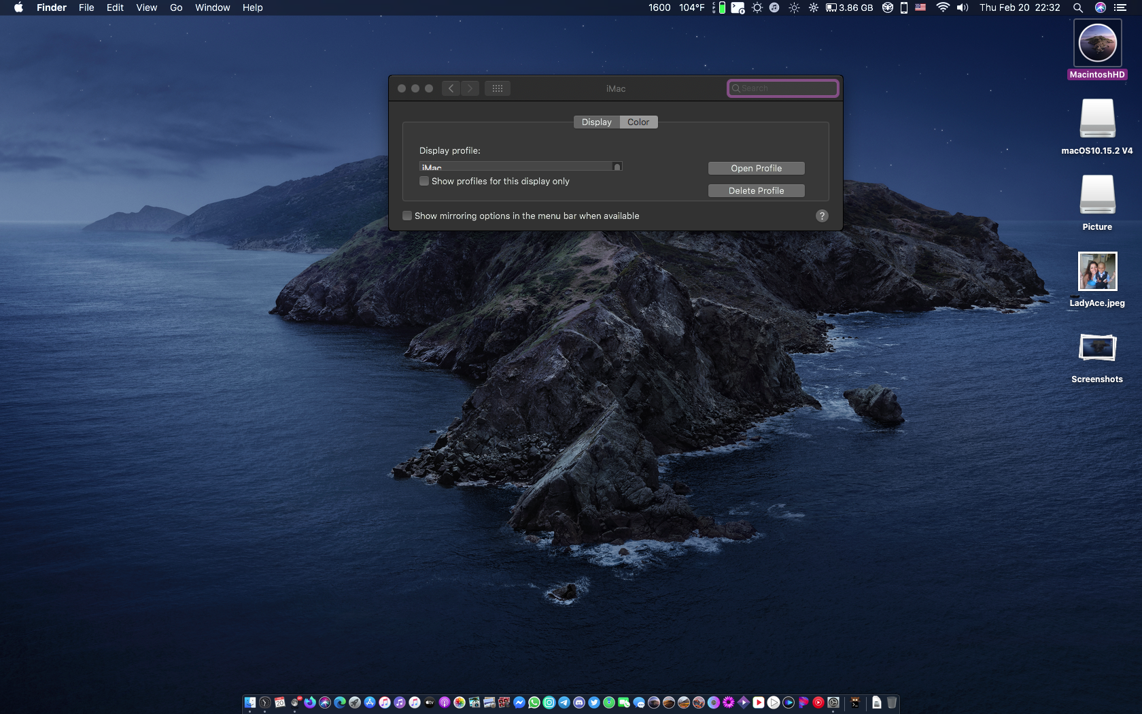Screen dimensions: 1142x714
Task: Open WhatsApp from the dock
Action: [534, 702]
